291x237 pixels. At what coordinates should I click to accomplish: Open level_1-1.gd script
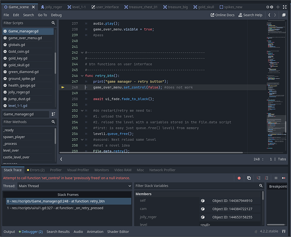pos(28,106)
